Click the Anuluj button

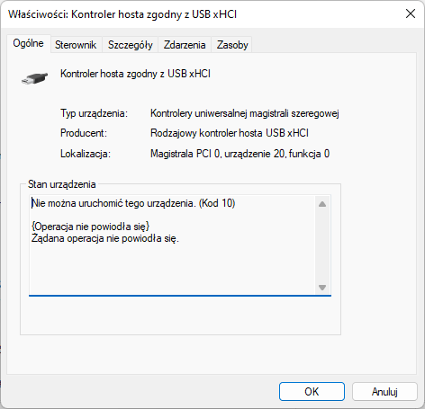pos(384,391)
